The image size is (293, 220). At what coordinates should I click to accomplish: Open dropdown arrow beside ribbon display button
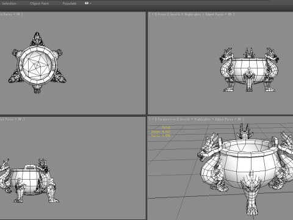click(x=90, y=4)
